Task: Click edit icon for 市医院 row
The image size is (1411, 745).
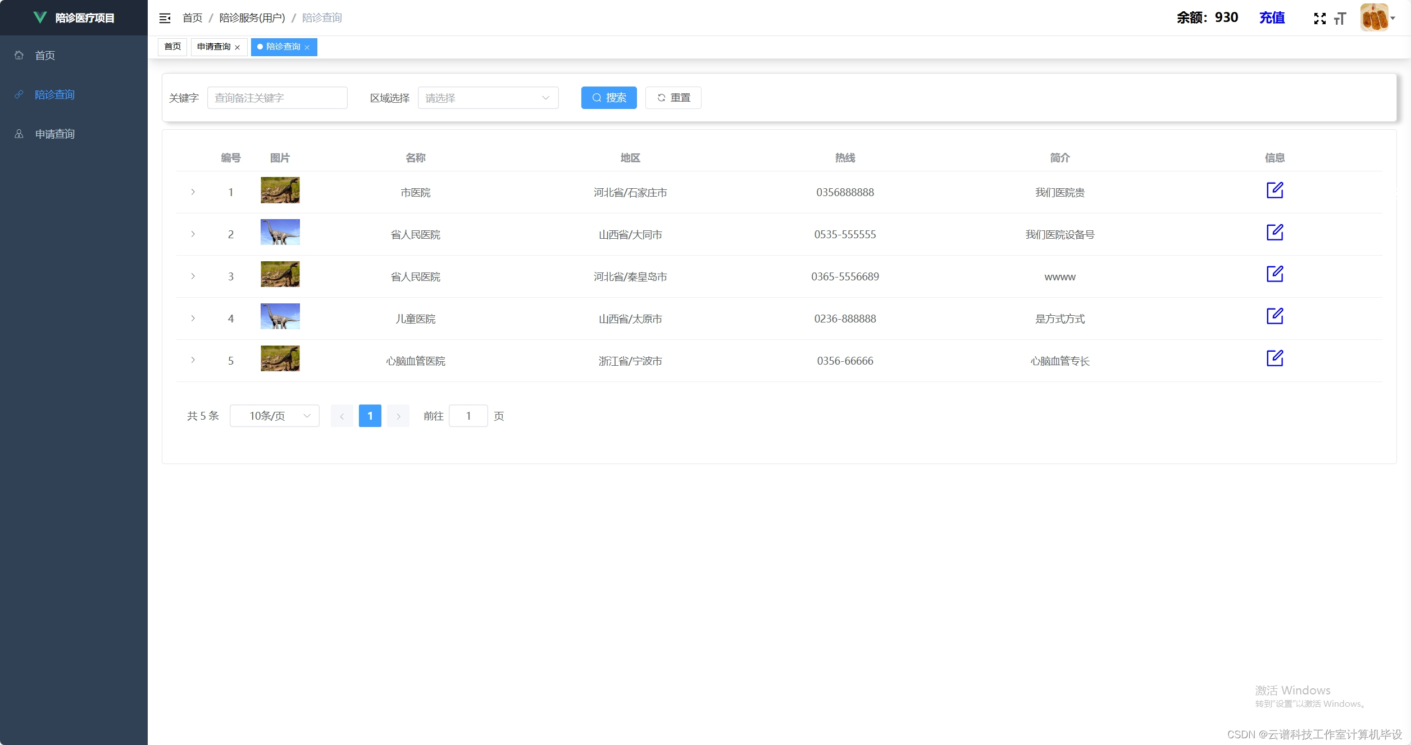Action: pos(1275,190)
